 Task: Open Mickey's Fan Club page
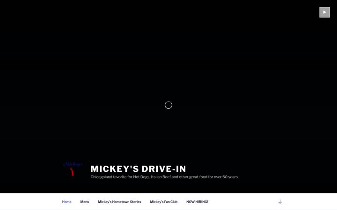click(163, 202)
